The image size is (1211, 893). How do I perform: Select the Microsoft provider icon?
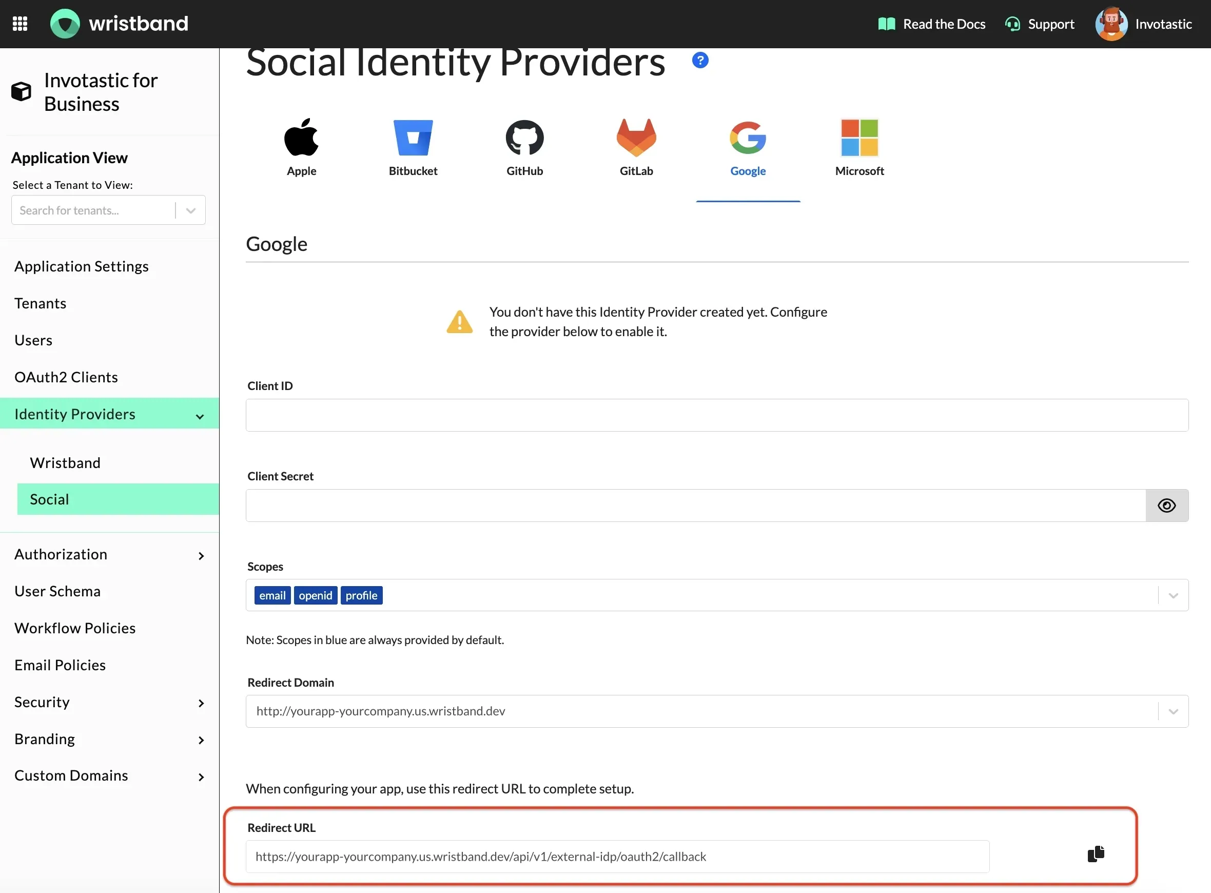pos(859,138)
